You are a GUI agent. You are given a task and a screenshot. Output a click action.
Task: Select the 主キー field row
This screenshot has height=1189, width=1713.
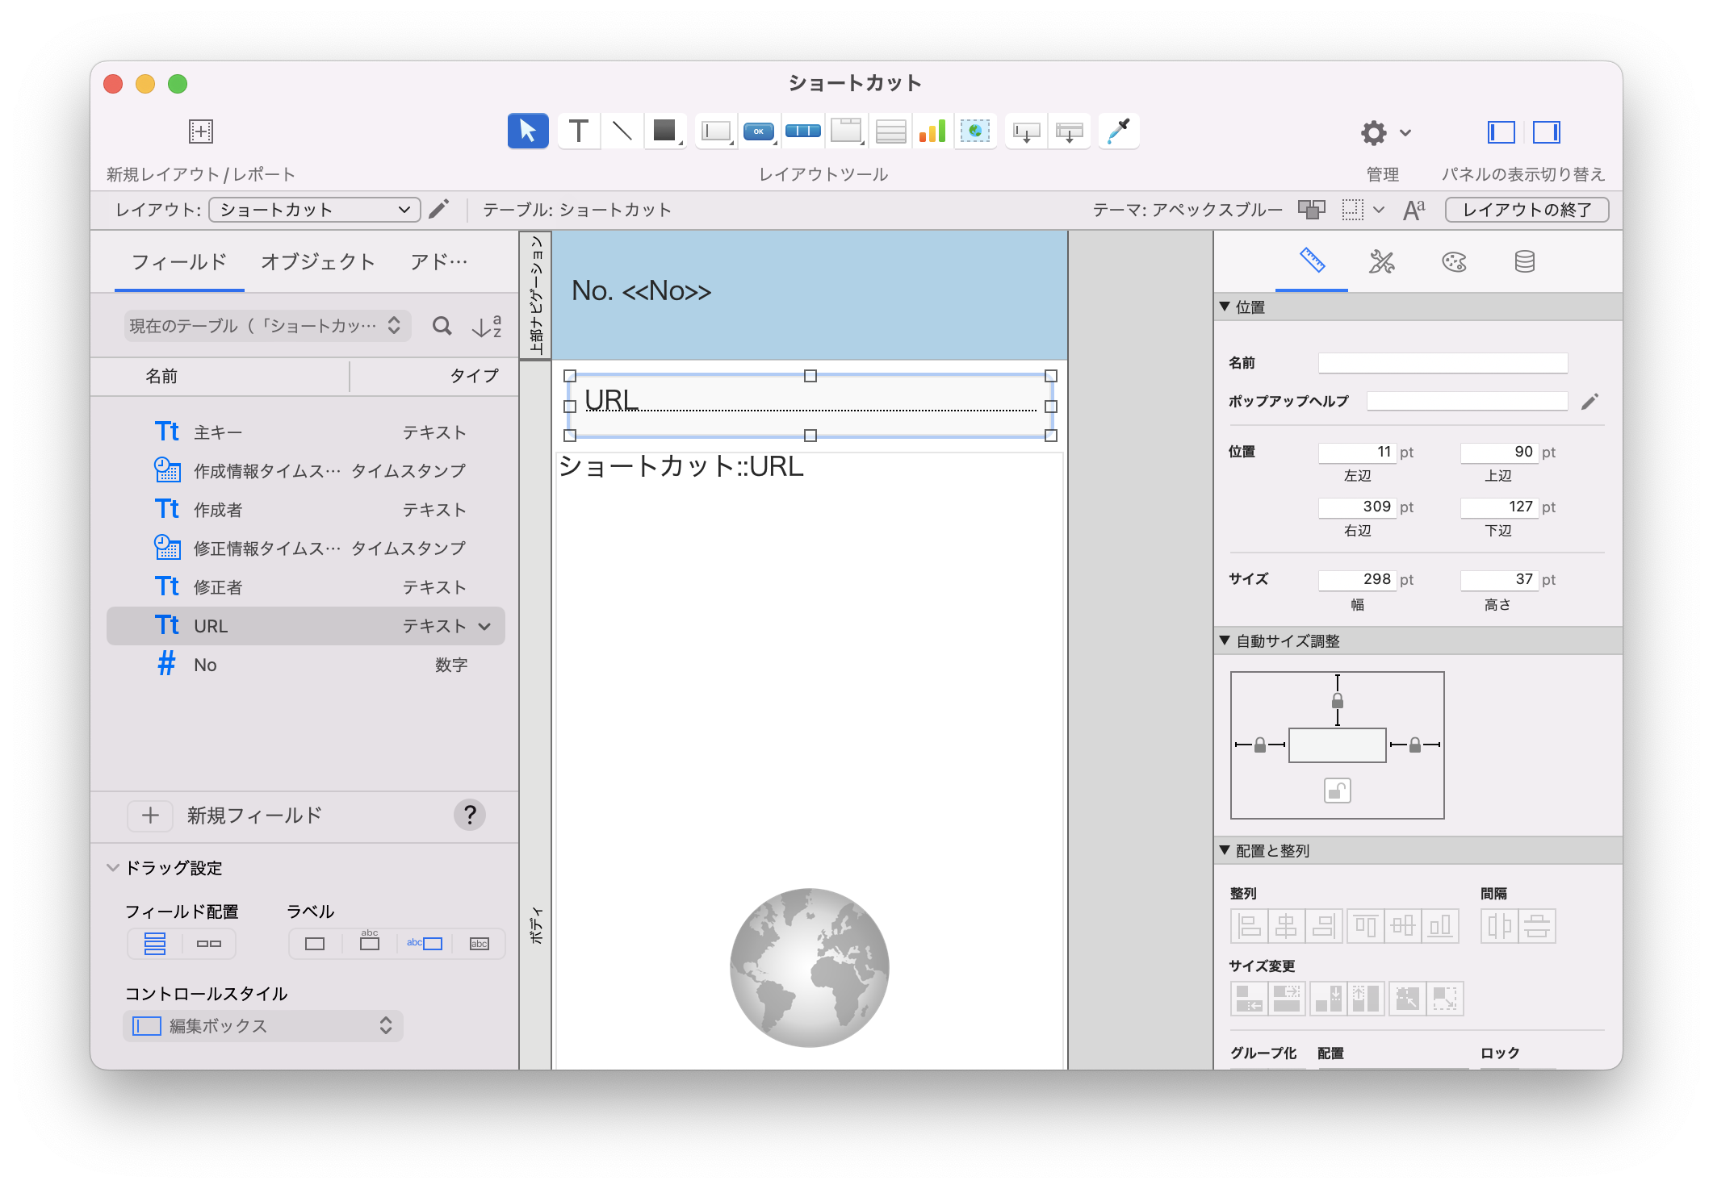tap(306, 432)
